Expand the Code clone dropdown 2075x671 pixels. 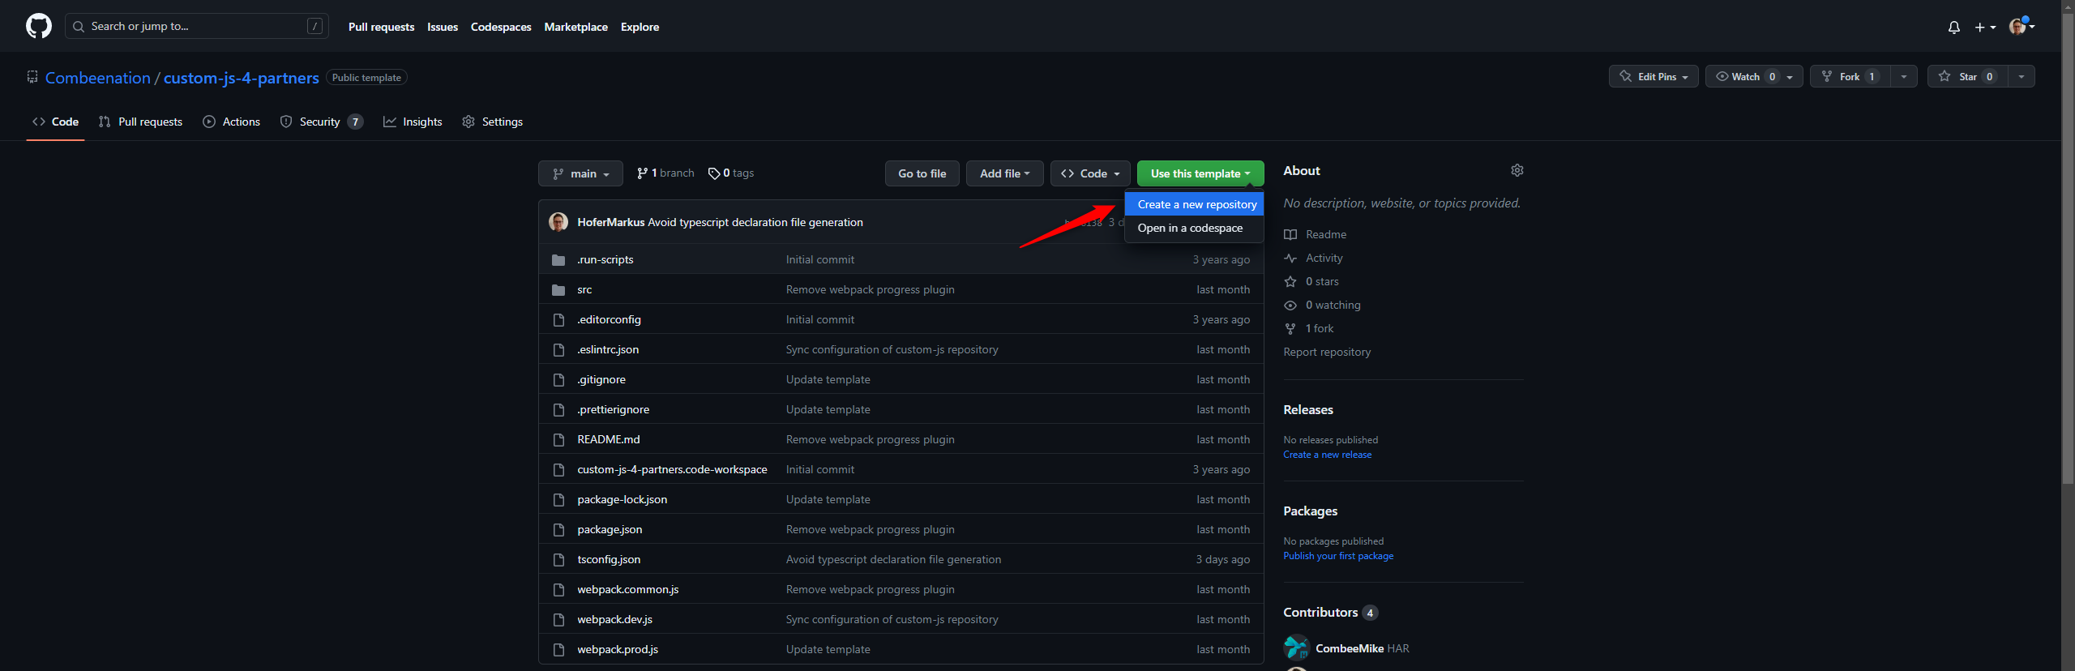[x=1090, y=173]
